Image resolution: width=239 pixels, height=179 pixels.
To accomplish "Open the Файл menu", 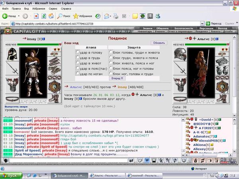I will [x=5, y=8].
